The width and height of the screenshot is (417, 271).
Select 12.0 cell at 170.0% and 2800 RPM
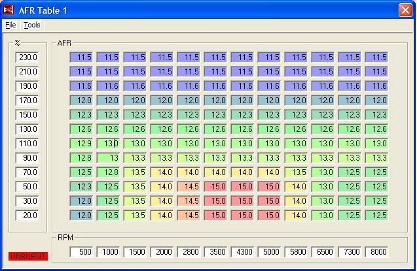[x=189, y=100]
